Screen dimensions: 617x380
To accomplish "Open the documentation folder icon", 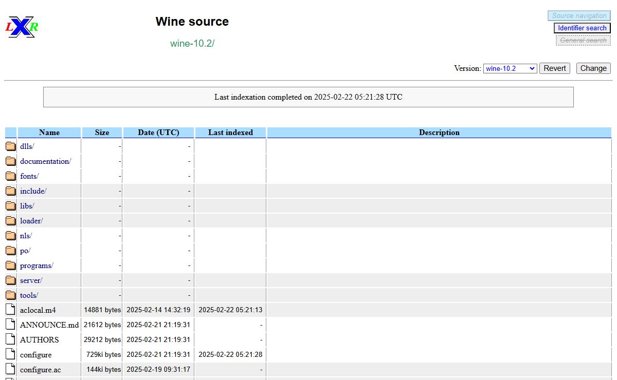I will 11,161.
